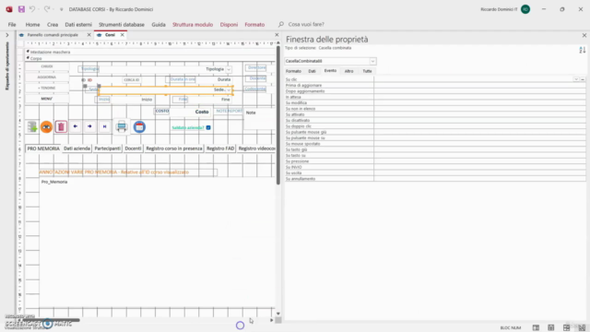This screenshot has width=590, height=332.
Task: Click the Undo arrow icon
Action: click(32, 9)
